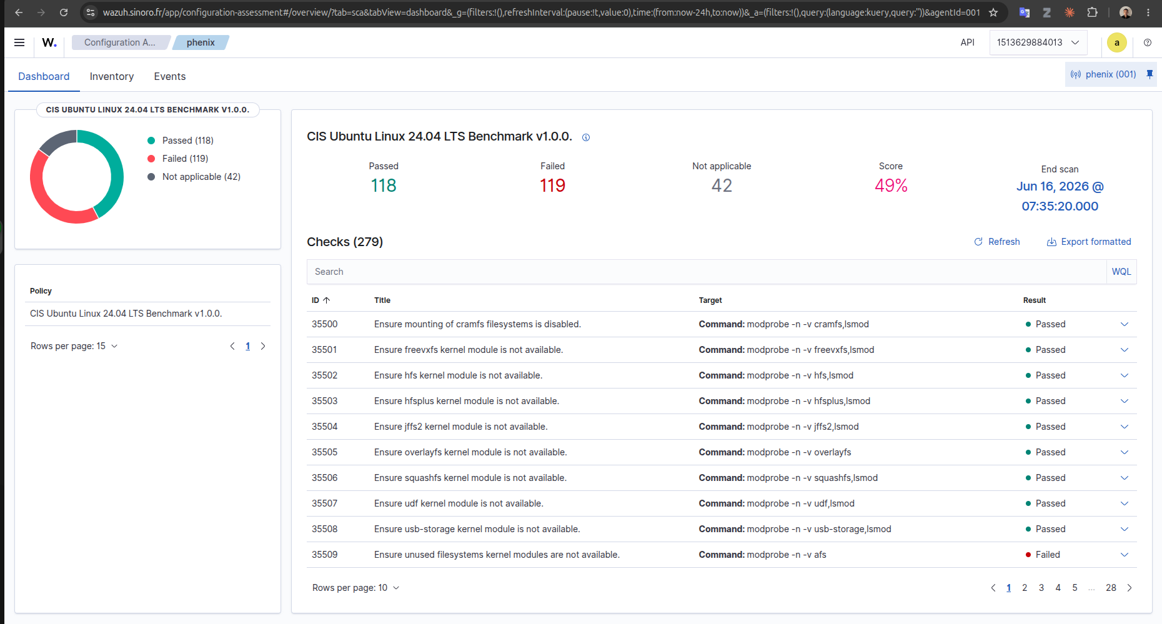Switch search syntax via WQL button
The image size is (1162, 624).
[x=1121, y=272]
